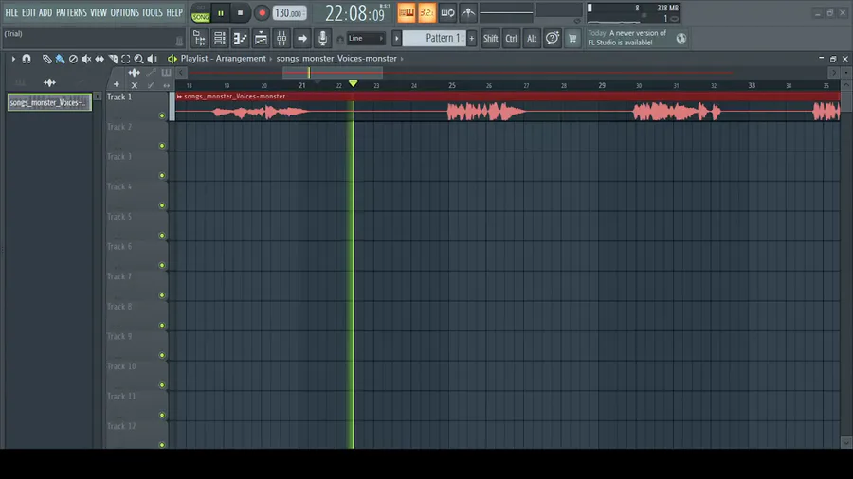This screenshot has height=479, width=853.
Task: Select the Mute tool
Action: tap(86, 59)
